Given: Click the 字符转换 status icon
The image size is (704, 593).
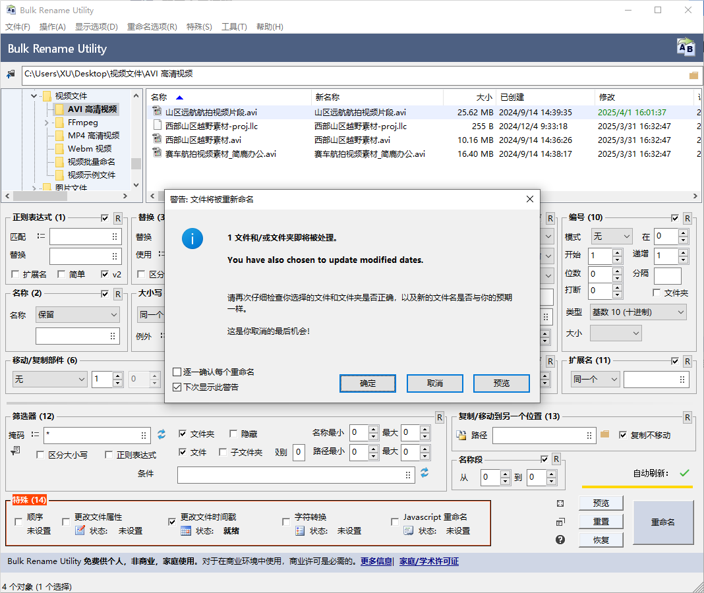Looking at the screenshot, I should click(x=300, y=530).
